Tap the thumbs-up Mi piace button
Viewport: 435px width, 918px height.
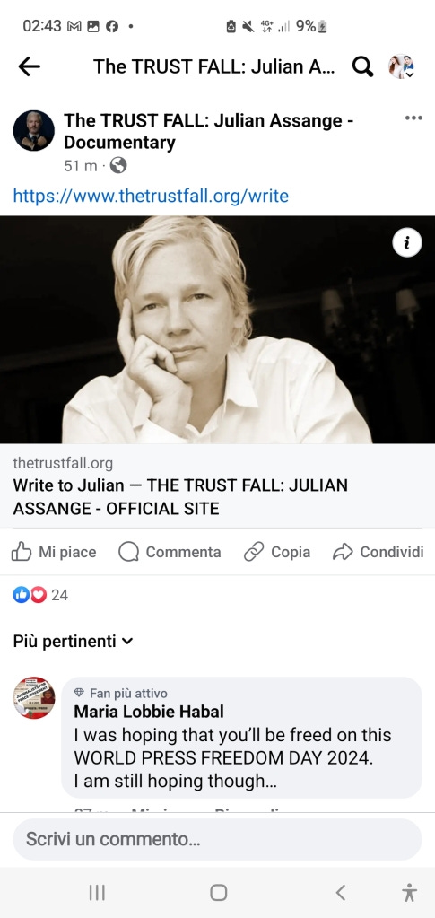pyautogui.click(x=53, y=552)
